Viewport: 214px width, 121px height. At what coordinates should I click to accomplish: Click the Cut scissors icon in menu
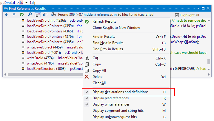click(x=87, y=58)
